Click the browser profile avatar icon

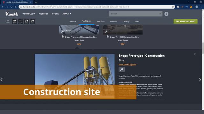click(x=197, y=7)
